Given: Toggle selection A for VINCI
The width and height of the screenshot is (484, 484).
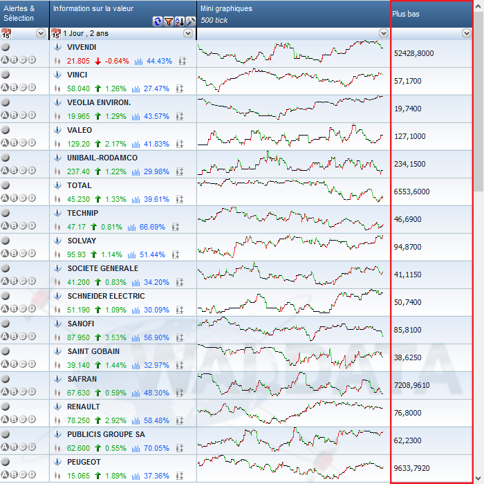Looking at the screenshot, I should 5,87.
